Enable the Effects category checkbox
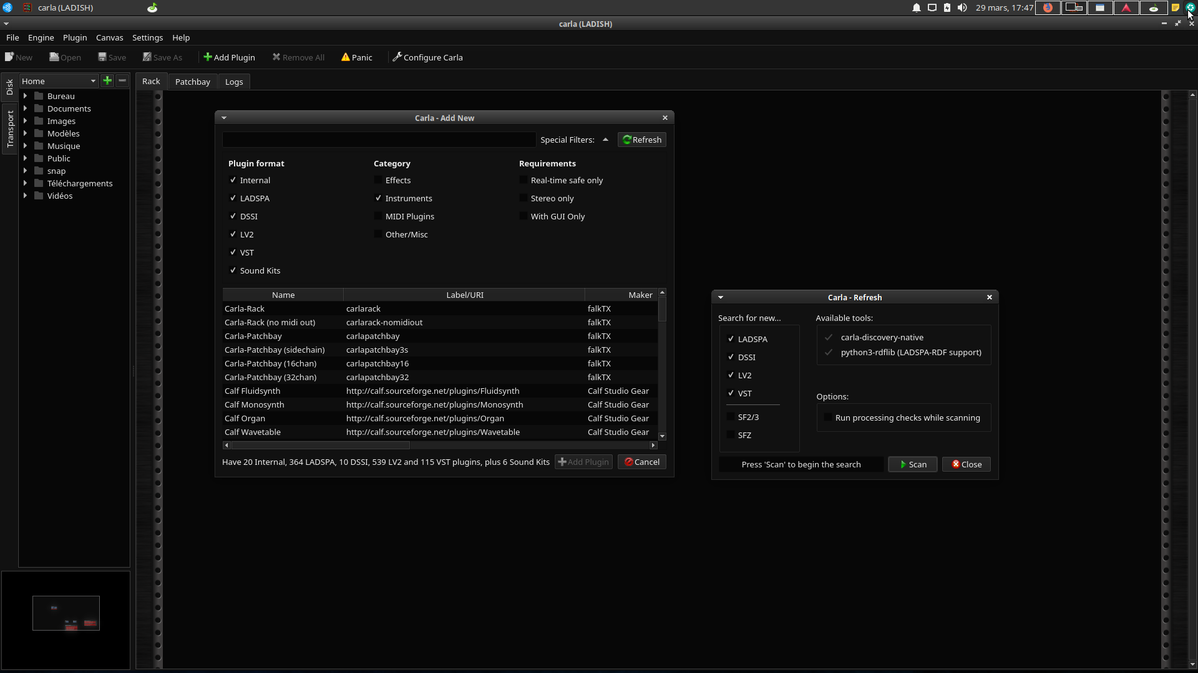 (378, 180)
